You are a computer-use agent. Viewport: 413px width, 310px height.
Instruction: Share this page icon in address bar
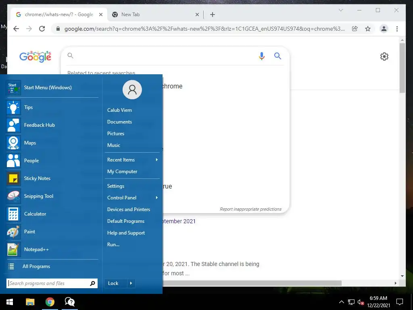(355, 29)
